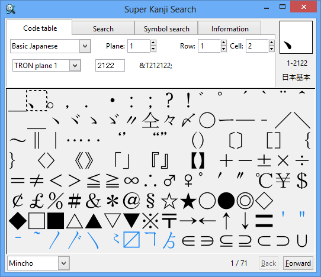This screenshot has width=321, height=277.
Task: Select the black up-pointing triangle symbol
Action: click(x=94, y=221)
